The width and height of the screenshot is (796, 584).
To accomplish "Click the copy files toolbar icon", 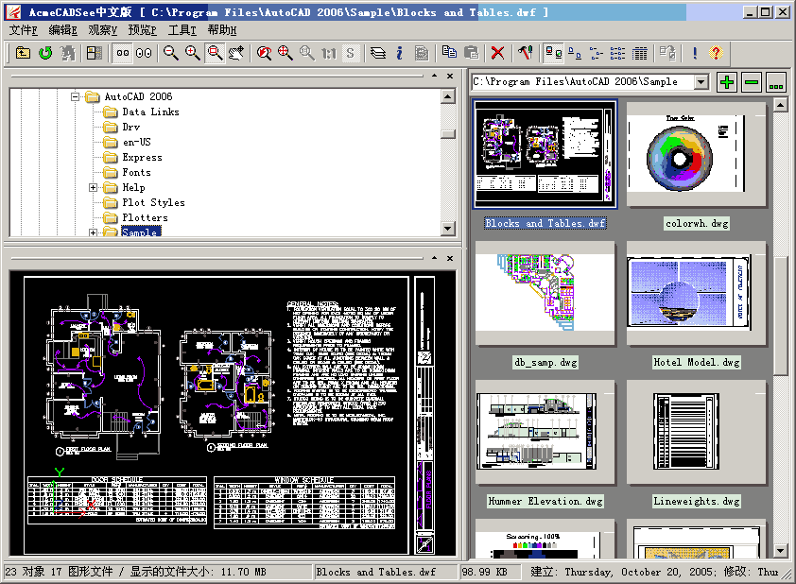I will coord(449,53).
